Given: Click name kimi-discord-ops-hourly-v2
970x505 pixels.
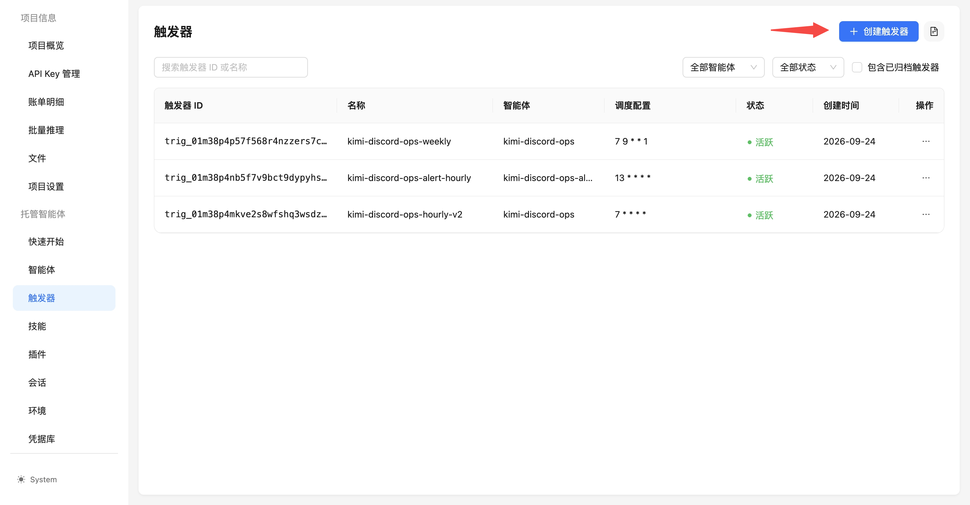Looking at the screenshot, I should point(404,214).
